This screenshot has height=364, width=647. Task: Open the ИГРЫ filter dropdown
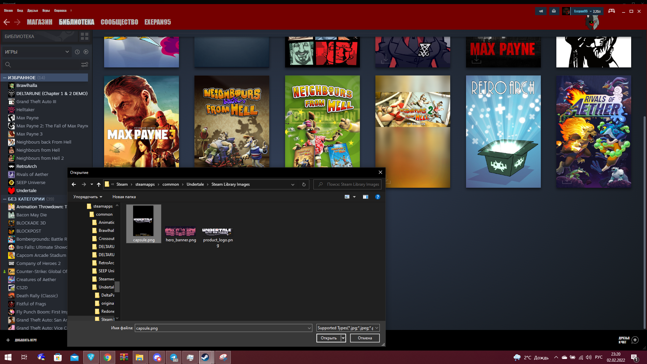pyautogui.click(x=37, y=52)
